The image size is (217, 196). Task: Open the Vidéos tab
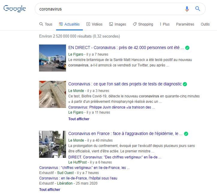[x=94, y=24]
